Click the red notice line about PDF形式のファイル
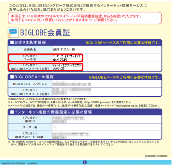Viewport: 172px width, 167px height. click(76, 16)
